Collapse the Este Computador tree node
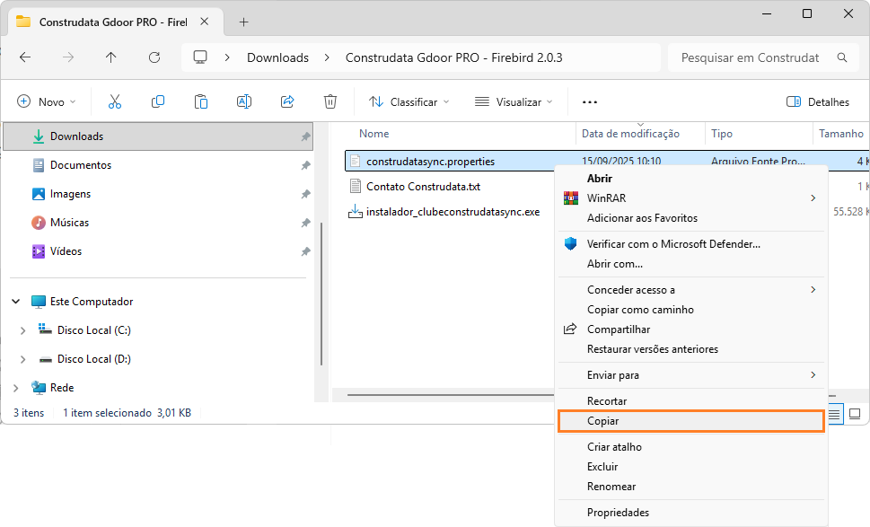The width and height of the screenshot is (870, 527). coord(16,302)
